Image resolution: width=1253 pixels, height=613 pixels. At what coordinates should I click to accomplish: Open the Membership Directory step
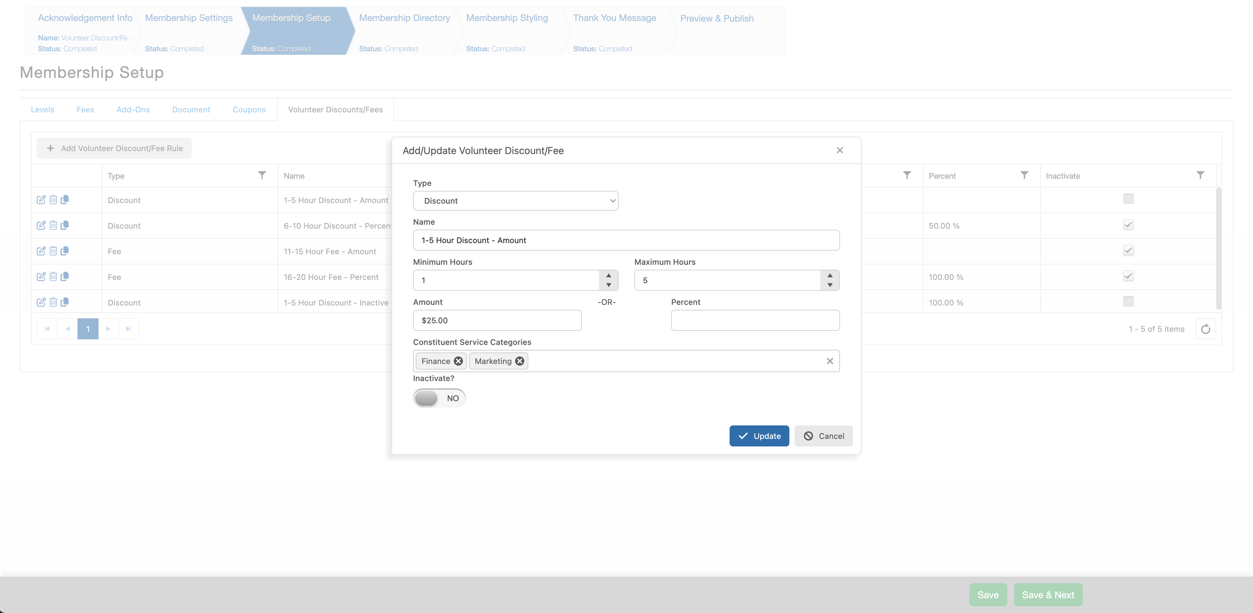click(x=404, y=18)
